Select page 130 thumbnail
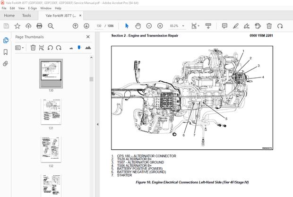The height and width of the screenshot is (197, 293). 51,74
